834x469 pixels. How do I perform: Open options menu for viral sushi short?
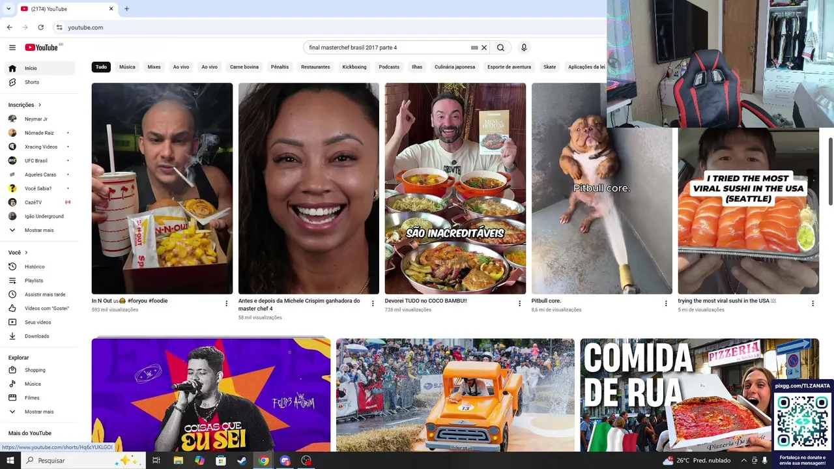[x=812, y=304]
